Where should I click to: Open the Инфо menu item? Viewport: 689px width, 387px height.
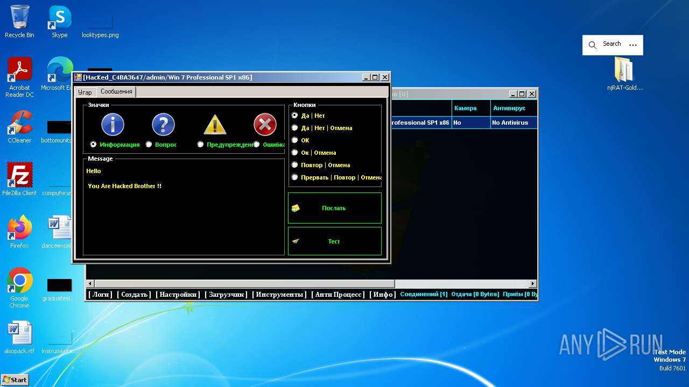coord(383,295)
